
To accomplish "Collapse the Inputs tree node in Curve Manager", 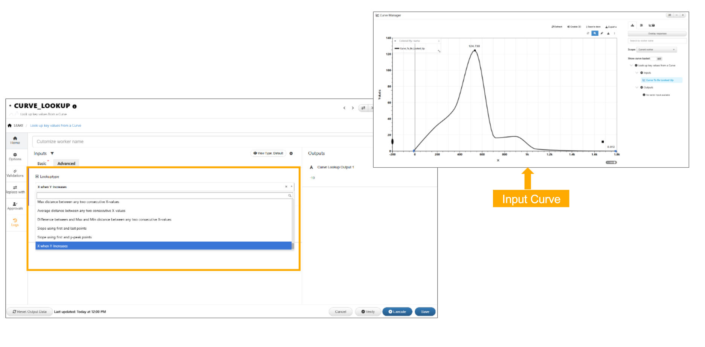I will [637, 73].
